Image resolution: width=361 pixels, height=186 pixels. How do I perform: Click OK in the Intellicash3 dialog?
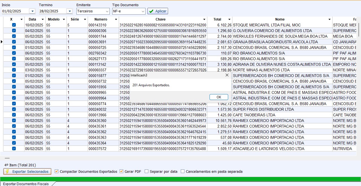click(x=219, y=97)
